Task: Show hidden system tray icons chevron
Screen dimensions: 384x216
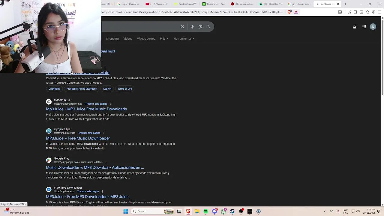Action: coord(325,211)
